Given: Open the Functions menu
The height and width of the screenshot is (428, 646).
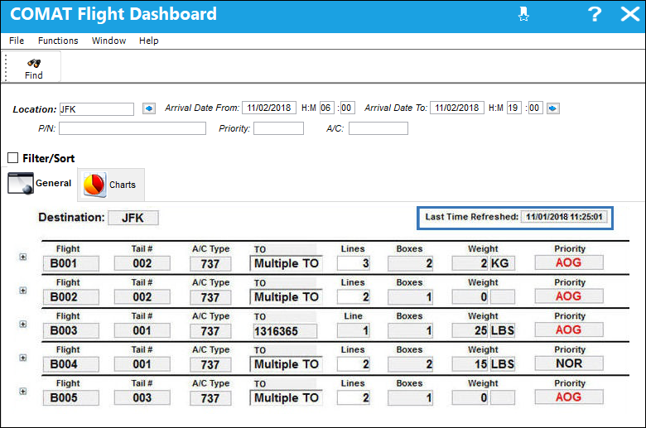Looking at the screenshot, I should pyautogui.click(x=58, y=41).
